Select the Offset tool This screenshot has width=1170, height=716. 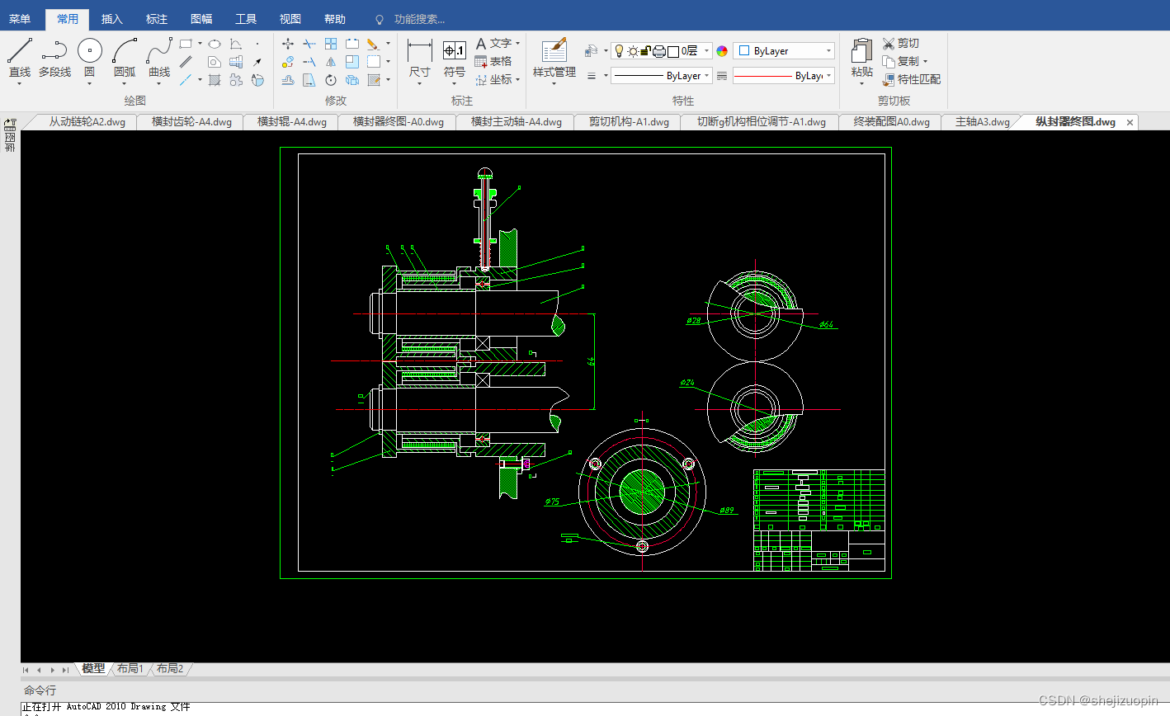(288, 80)
